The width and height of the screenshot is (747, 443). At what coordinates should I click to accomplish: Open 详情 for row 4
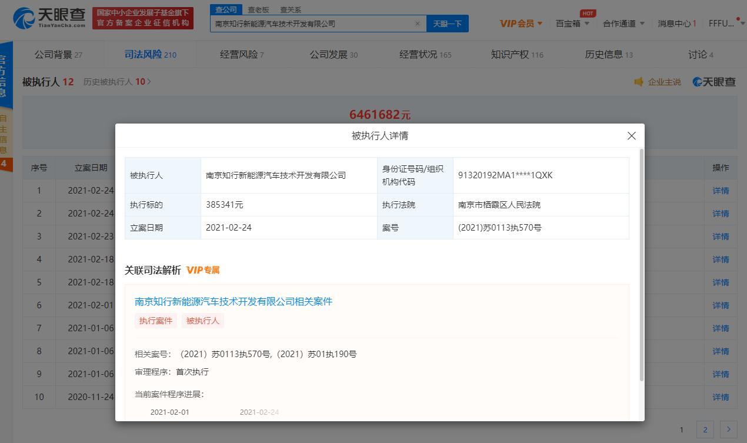click(x=721, y=259)
